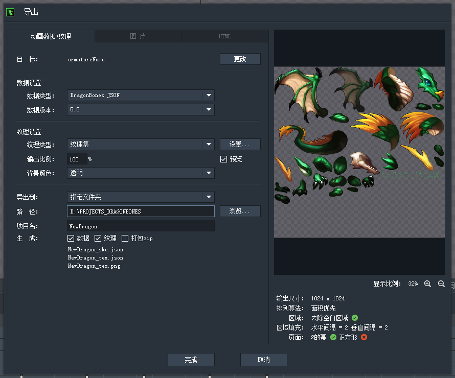The height and width of the screenshot is (378, 455).
Task: Uncheck the 数据 generate checkbox
Action: tap(71, 238)
